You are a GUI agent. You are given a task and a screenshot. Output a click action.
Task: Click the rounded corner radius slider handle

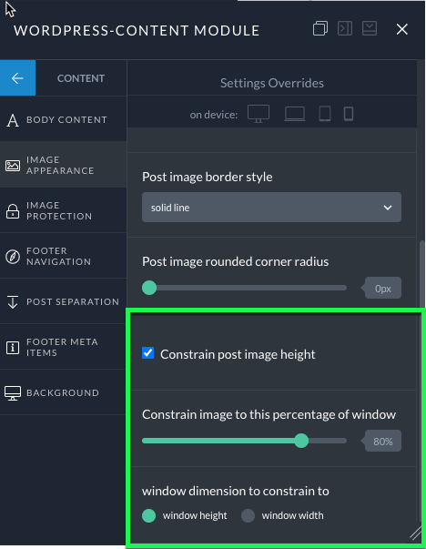point(149,288)
